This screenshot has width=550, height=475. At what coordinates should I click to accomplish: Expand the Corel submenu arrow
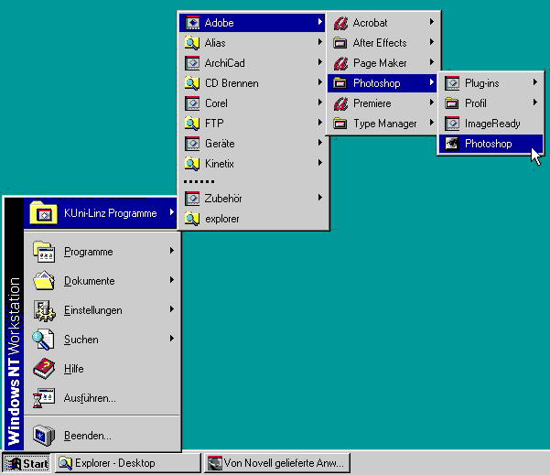pyautogui.click(x=320, y=103)
